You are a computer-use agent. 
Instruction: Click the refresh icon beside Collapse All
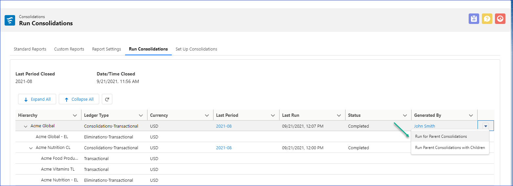point(107,99)
